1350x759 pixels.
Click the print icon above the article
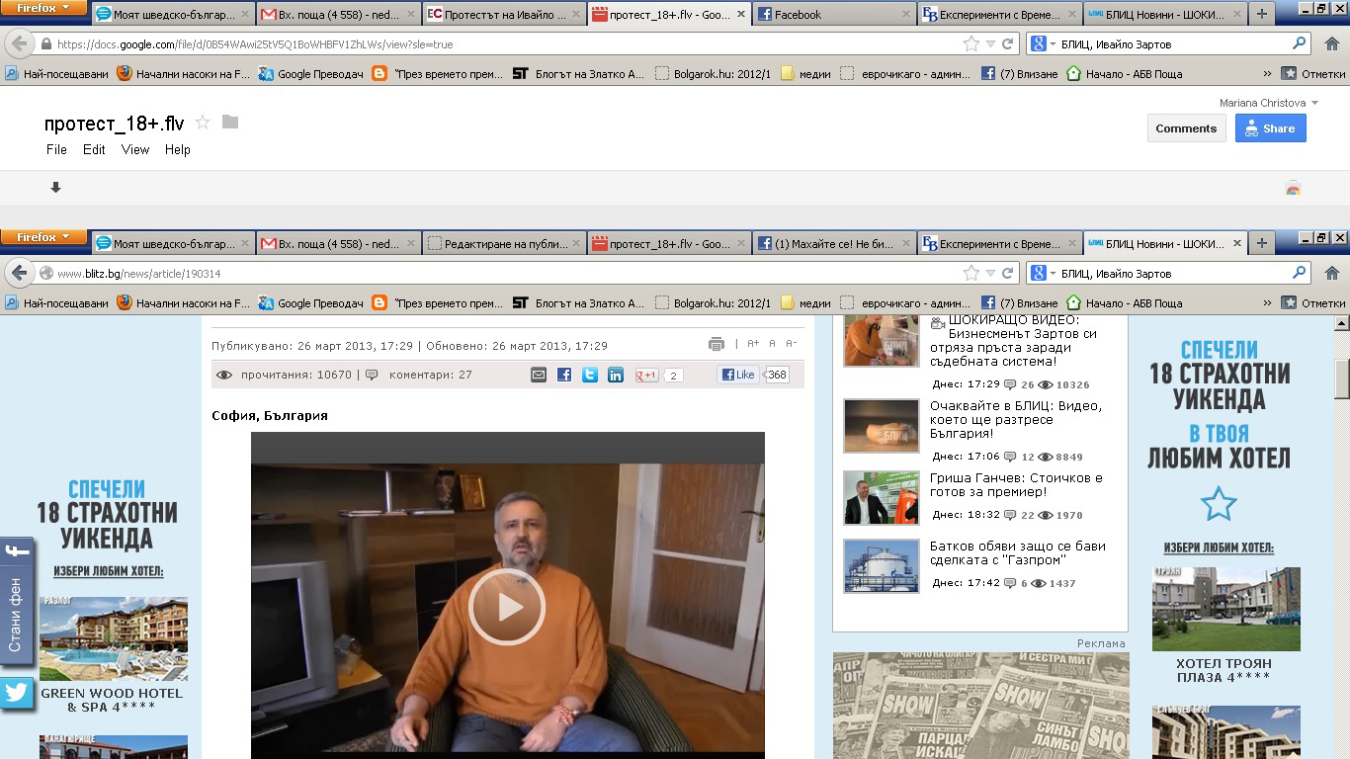pyautogui.click(x=717, y=344)
